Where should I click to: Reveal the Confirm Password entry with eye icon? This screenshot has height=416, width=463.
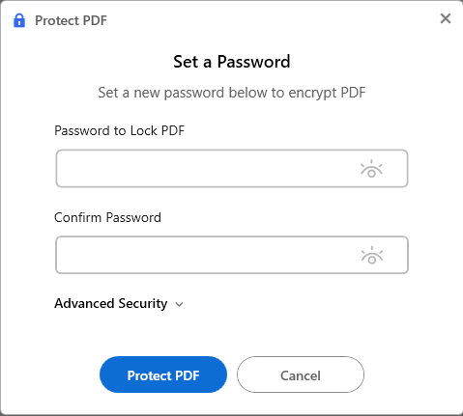372,255
